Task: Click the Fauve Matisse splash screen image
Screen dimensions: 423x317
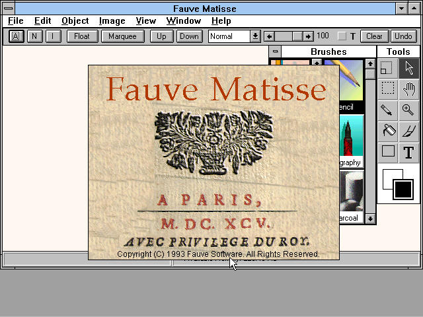Action: coord(213,162)
